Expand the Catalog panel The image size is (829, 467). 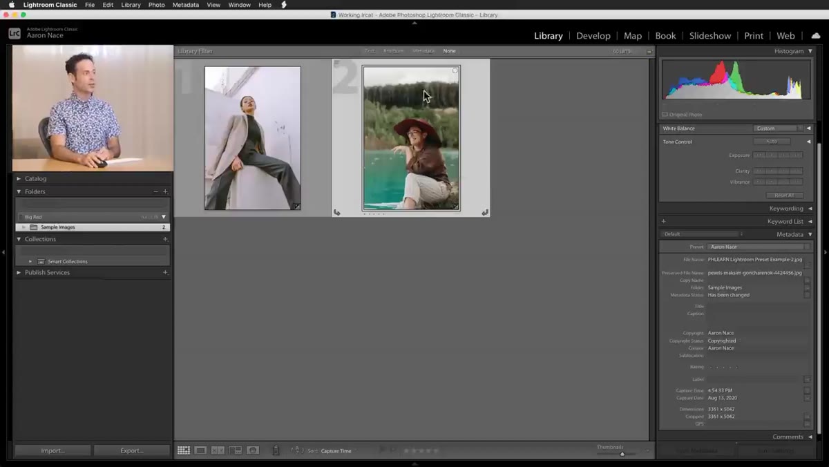coord(19,179)
